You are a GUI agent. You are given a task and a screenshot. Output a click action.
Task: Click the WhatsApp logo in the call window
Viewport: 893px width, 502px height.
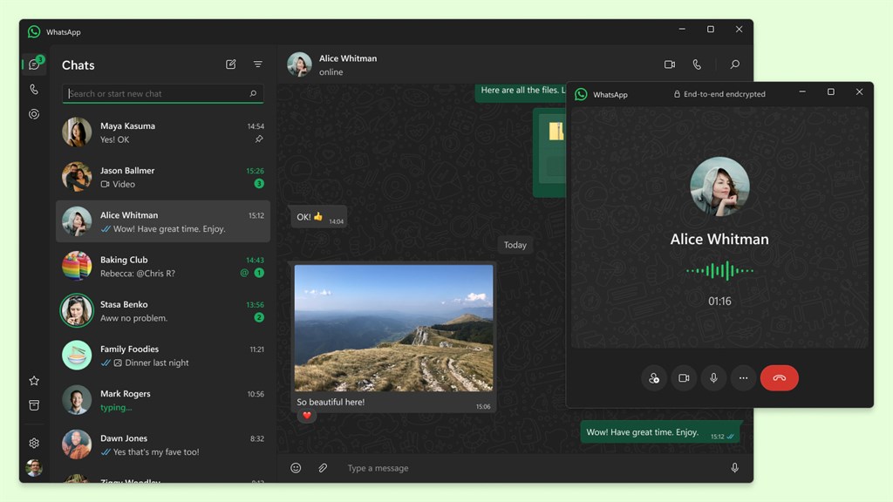coord(581,94)
